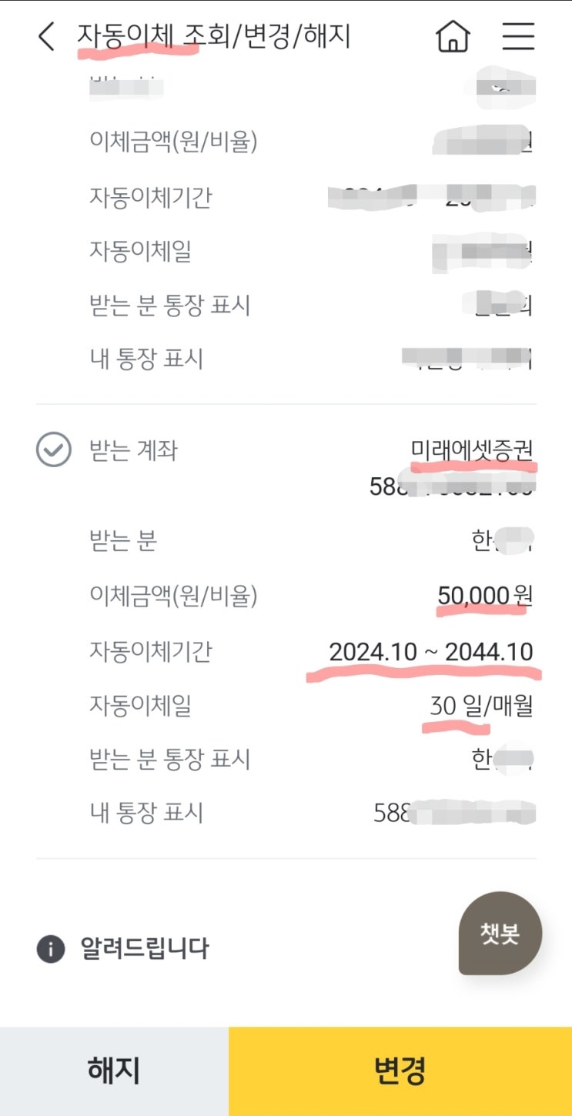Viewport: 572px width, 1116px height.
Task: Tap the lower 자동이체기간 label
Action: pos(150,652)
